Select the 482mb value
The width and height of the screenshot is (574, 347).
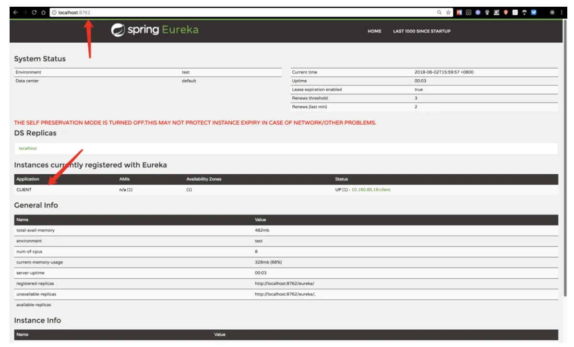coord(262,230)
